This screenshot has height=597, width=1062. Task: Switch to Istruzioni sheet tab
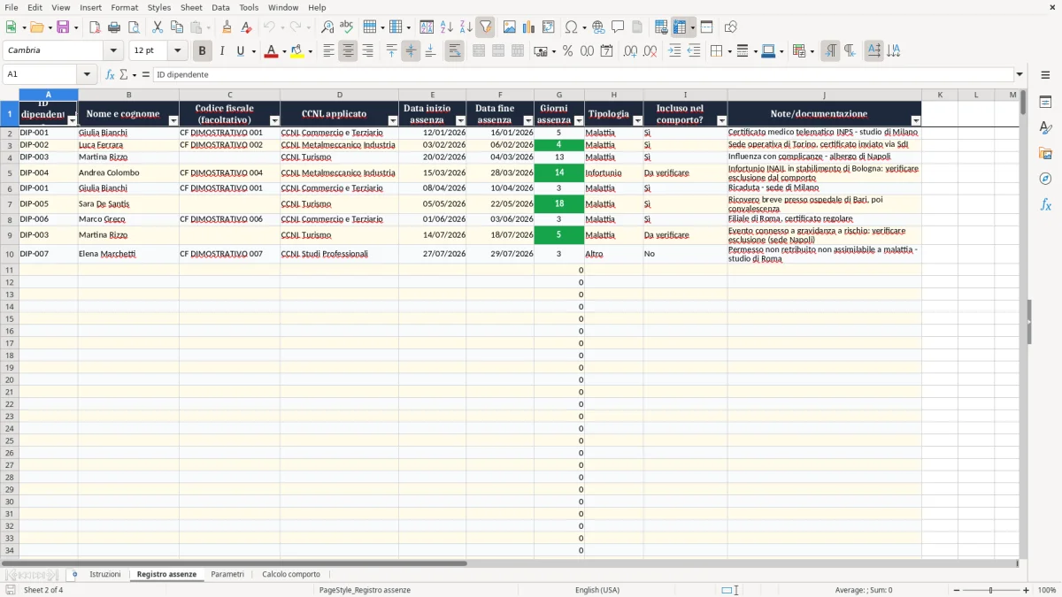[x=105, y=574]
